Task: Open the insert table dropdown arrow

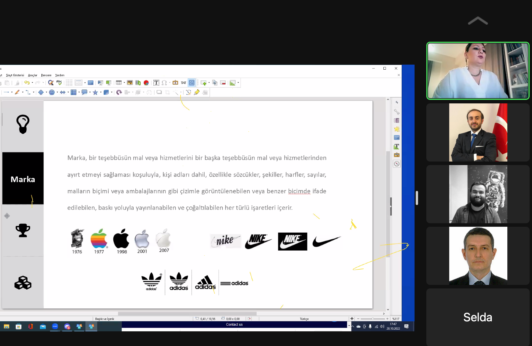Action: tap(124, 83)
